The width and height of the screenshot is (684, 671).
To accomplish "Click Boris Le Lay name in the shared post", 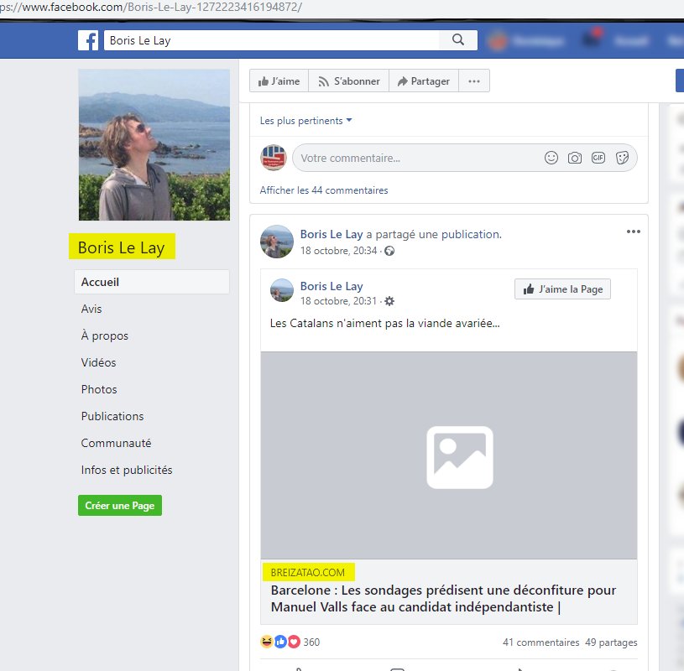I will coord(332,287).
